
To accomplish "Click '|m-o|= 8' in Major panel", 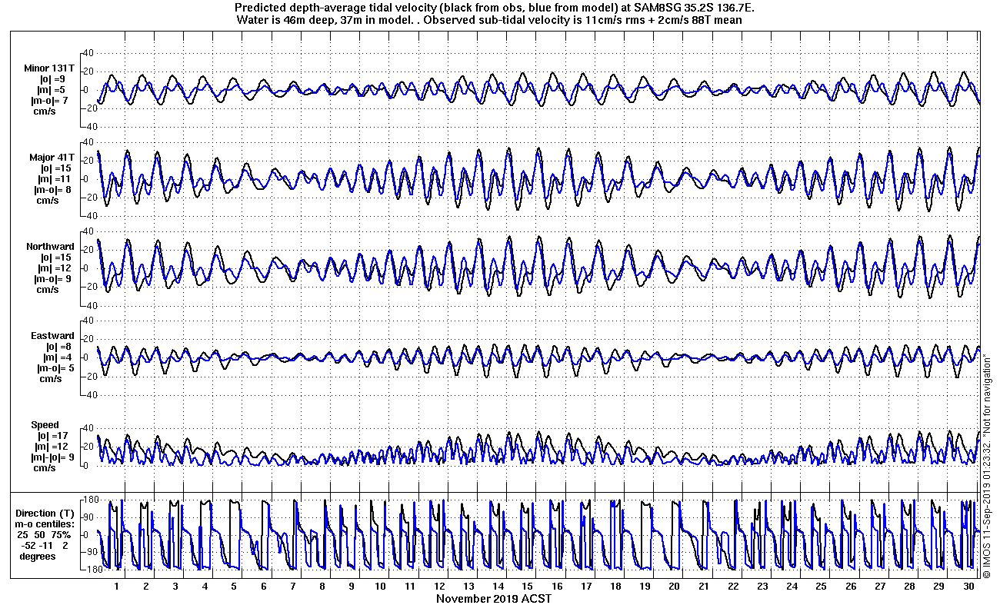I will tap(53, 189).
